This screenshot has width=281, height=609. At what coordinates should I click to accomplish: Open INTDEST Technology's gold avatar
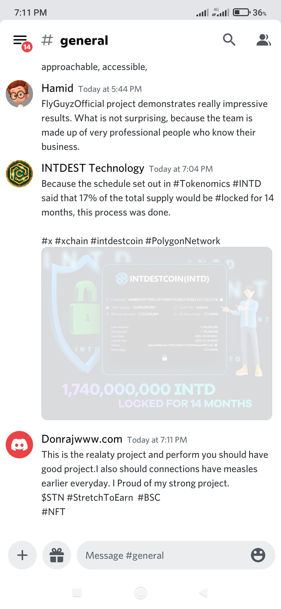click(x=20, y=174)
